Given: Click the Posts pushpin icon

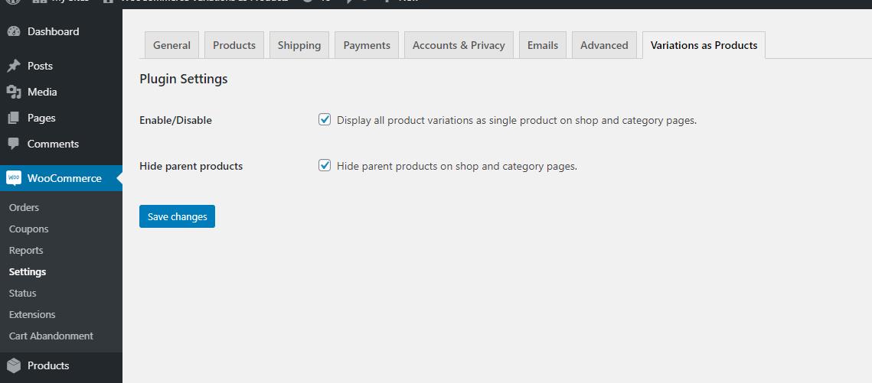Looking at the screenshot, I should (14, 66).
